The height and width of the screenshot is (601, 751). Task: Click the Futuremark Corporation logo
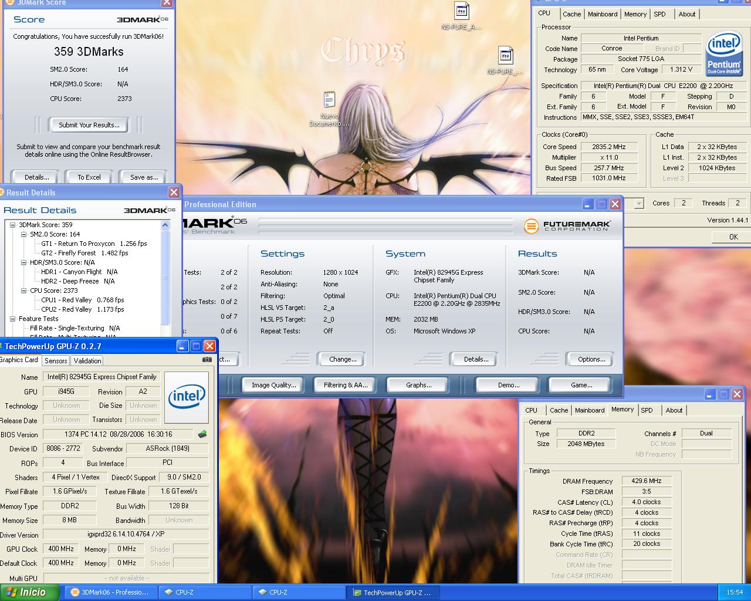point(567,225)
